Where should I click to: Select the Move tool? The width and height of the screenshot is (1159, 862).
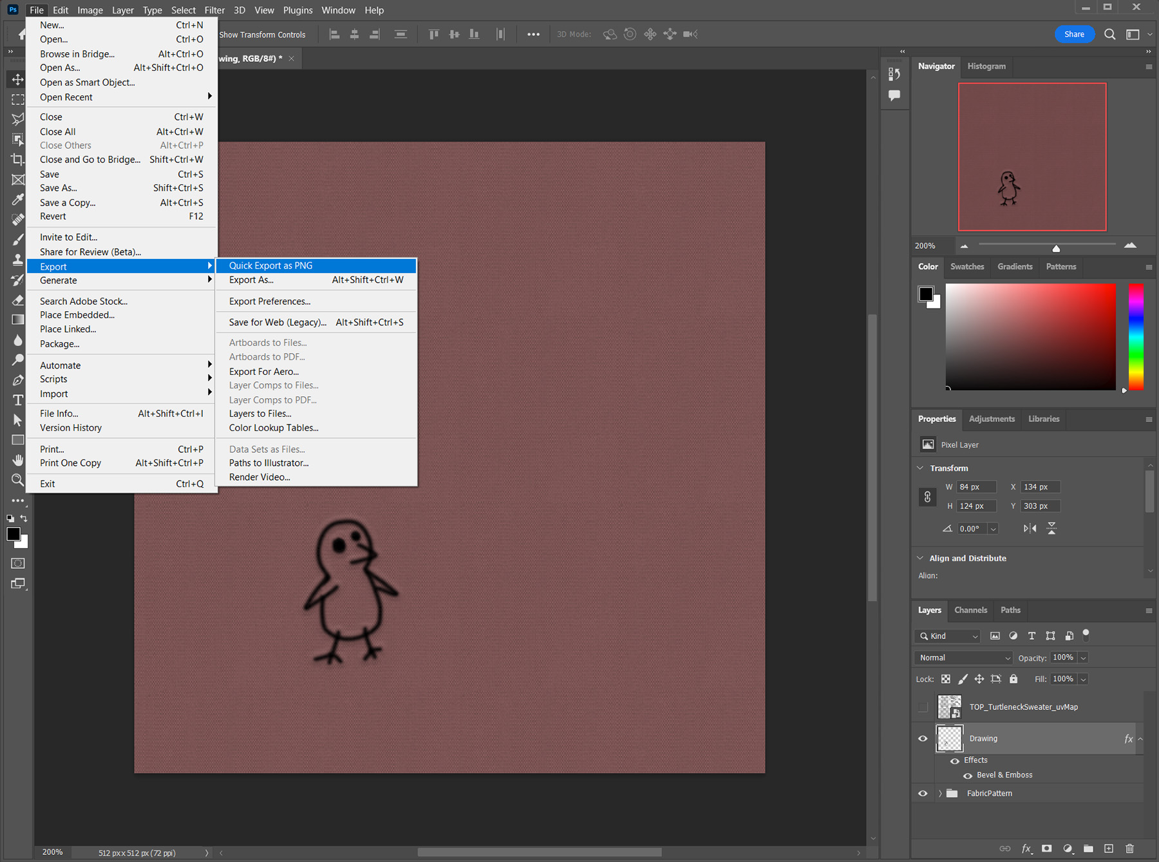pos(17,79)
